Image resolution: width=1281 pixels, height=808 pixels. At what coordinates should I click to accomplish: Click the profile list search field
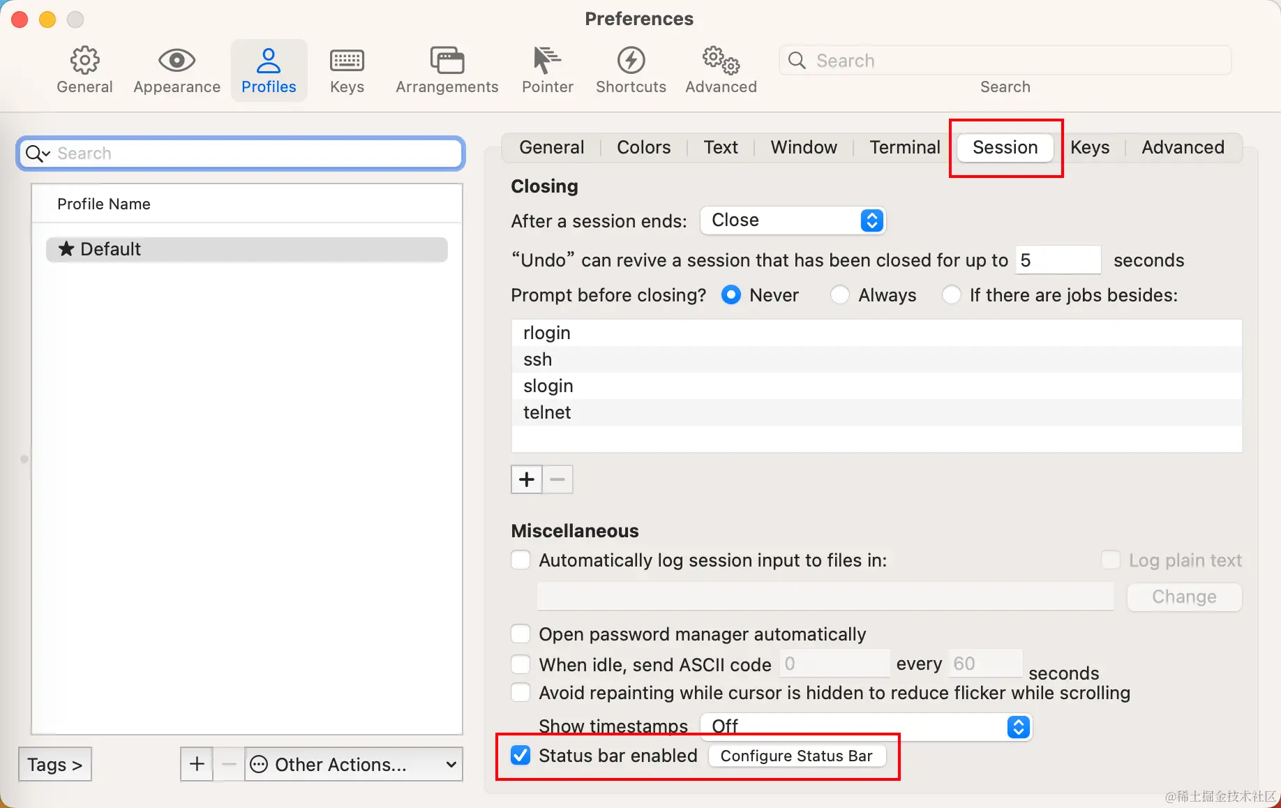[x=241, y=154]
